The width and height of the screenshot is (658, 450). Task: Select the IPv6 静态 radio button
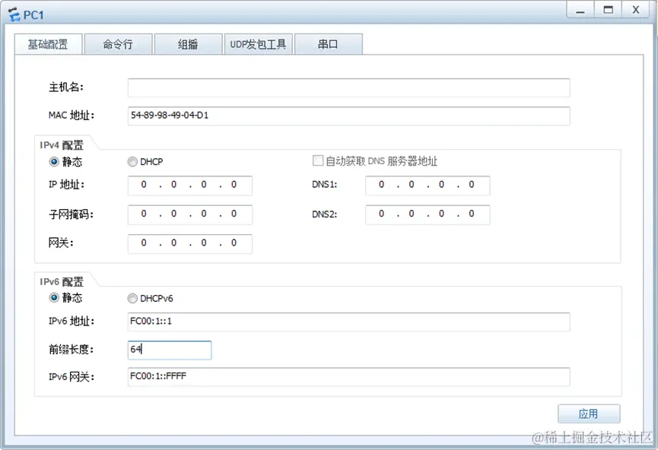[54, 298]
